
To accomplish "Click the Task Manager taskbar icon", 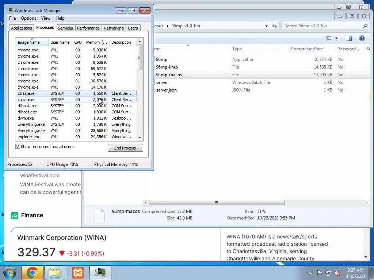I will pos(100,273).
